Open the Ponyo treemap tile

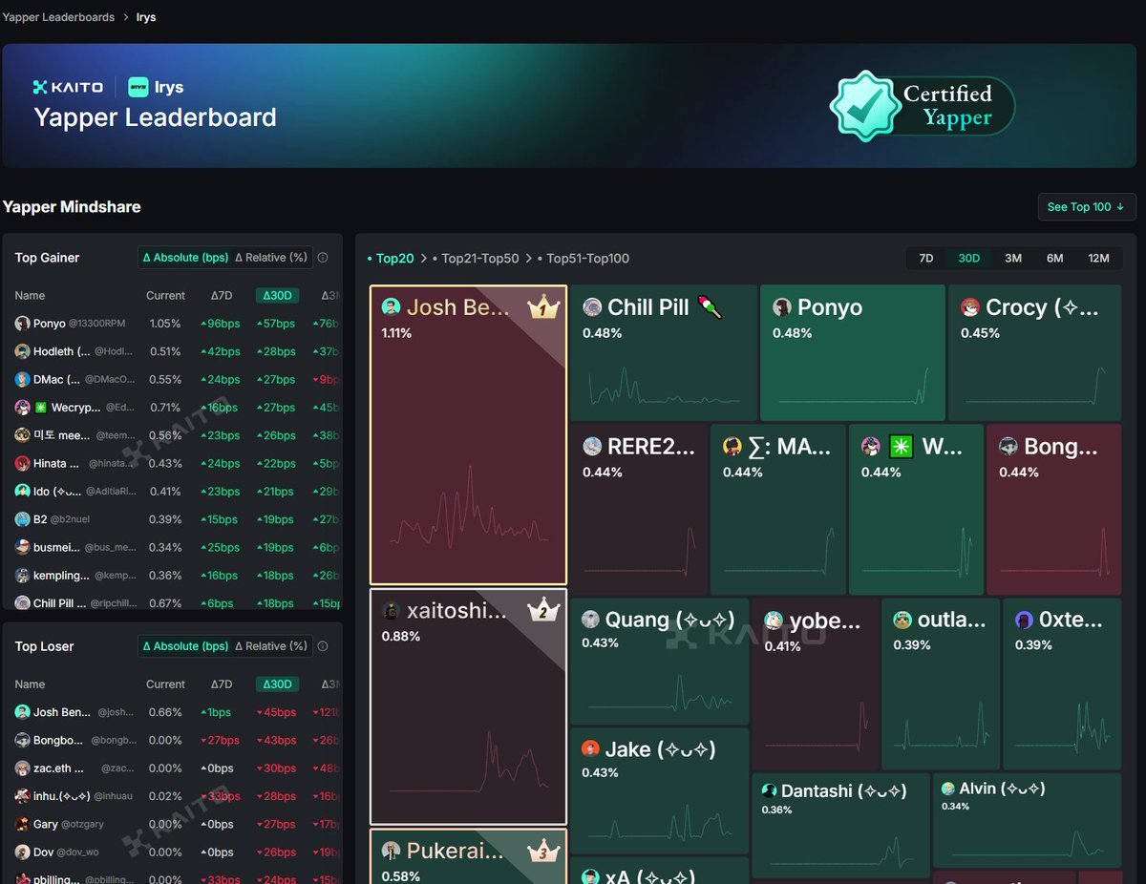point(853,352)
